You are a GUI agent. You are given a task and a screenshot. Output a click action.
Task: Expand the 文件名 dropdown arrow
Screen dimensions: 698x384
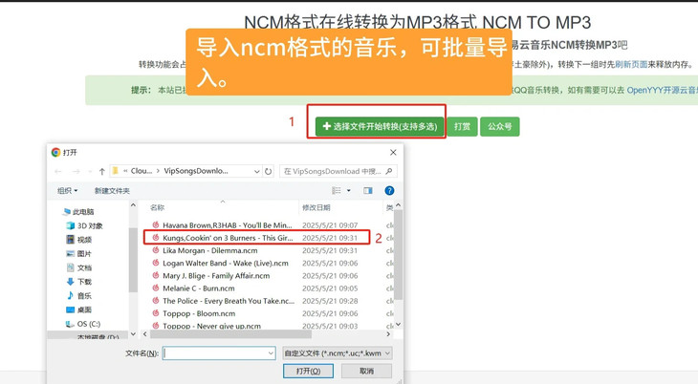[x=271, y=353]
